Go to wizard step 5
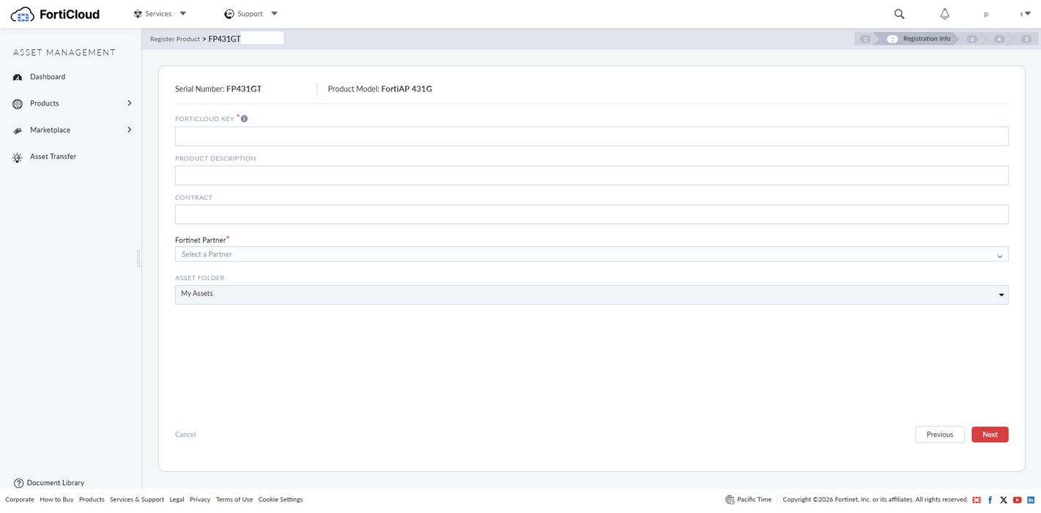The height and width of the screenshot is (513, 1041). tap(1026, 39)
